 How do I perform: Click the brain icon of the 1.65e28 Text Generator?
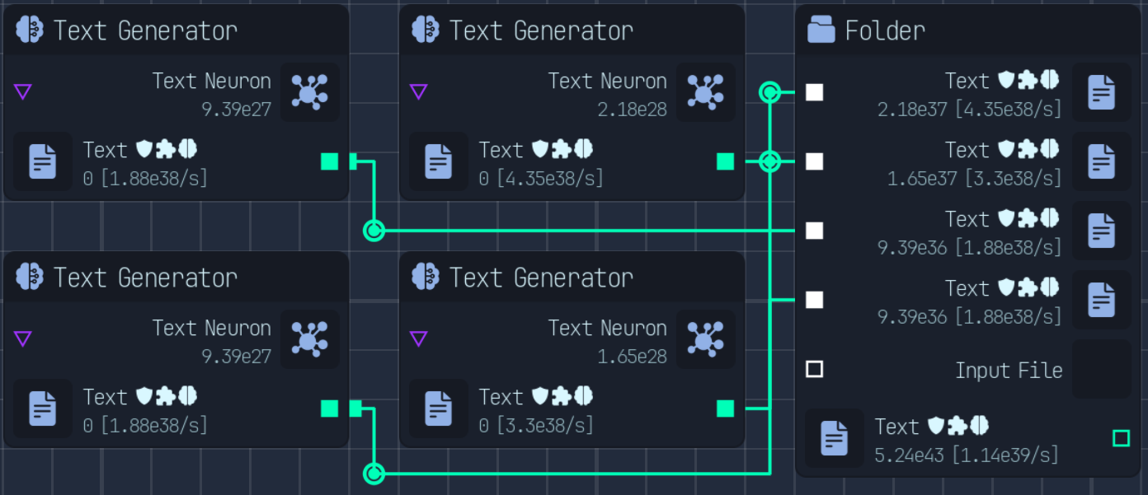pyautogui.click(x=426, y=278)
